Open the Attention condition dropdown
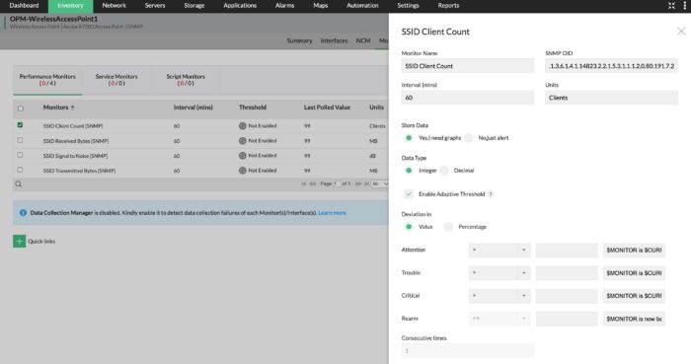 499,250
